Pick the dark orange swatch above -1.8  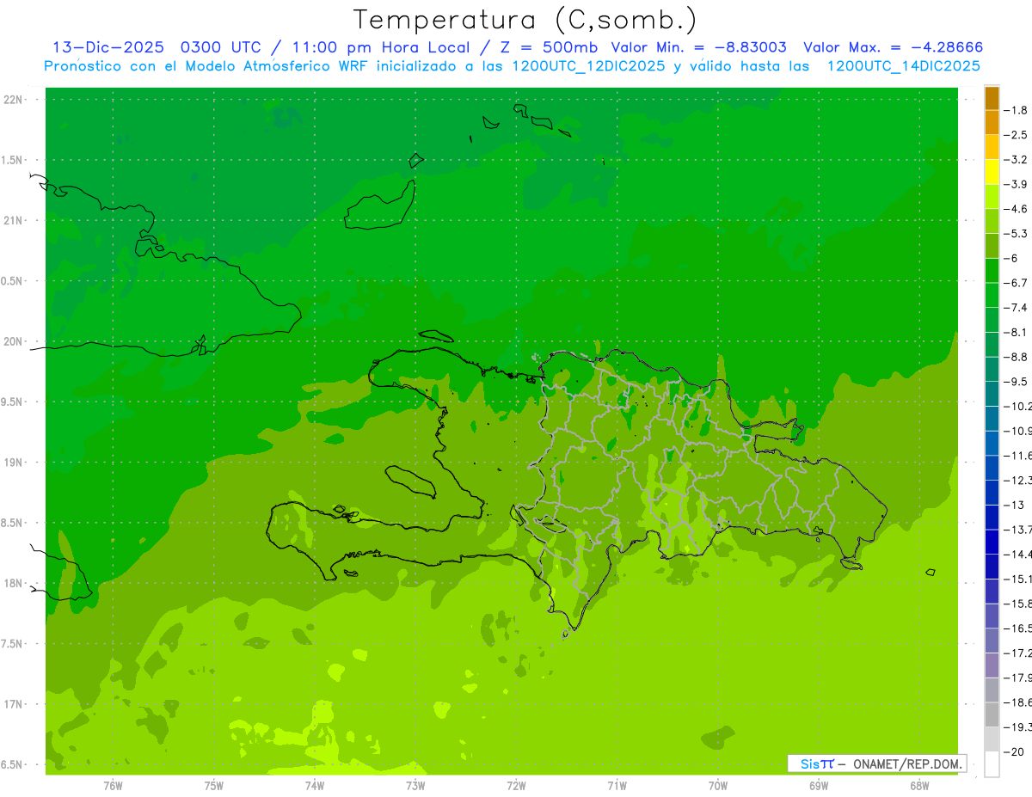pos(992,98)
